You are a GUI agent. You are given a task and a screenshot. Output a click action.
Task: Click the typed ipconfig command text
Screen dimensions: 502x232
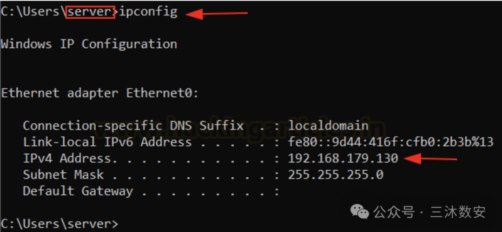point(148,12)
